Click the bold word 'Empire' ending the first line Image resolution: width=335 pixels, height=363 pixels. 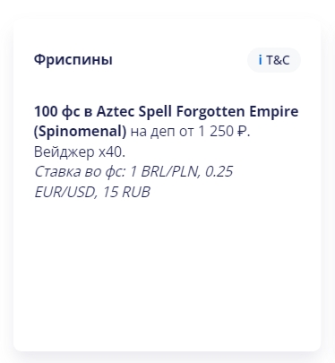point(274,112)
